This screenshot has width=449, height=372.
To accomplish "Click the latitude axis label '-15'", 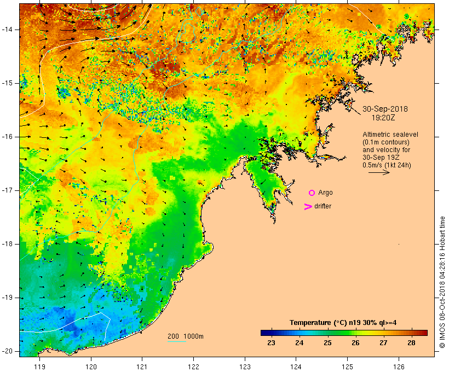I will pyautogui.click(x=7, y=83).
